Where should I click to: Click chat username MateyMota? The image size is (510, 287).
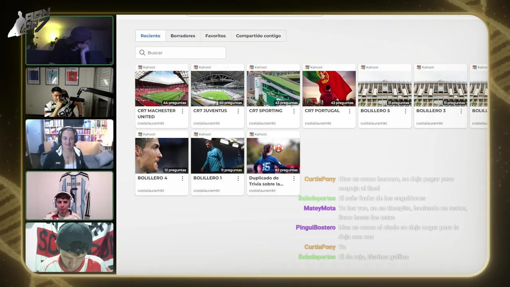(320, 208)
